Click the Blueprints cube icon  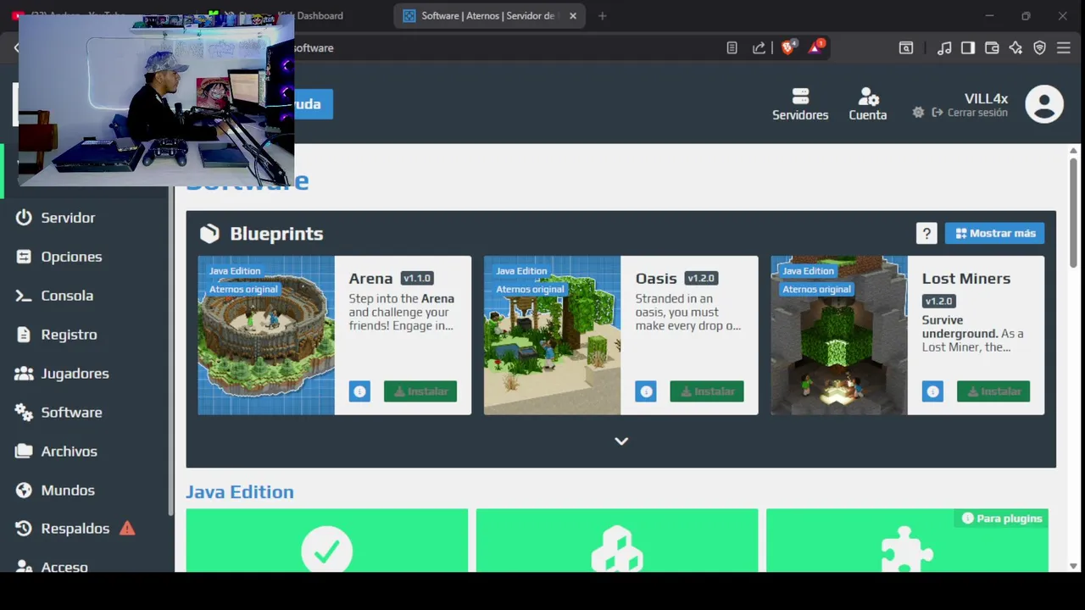tap(209, 234)
